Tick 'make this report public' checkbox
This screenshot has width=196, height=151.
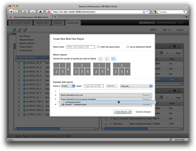[98, 47]
